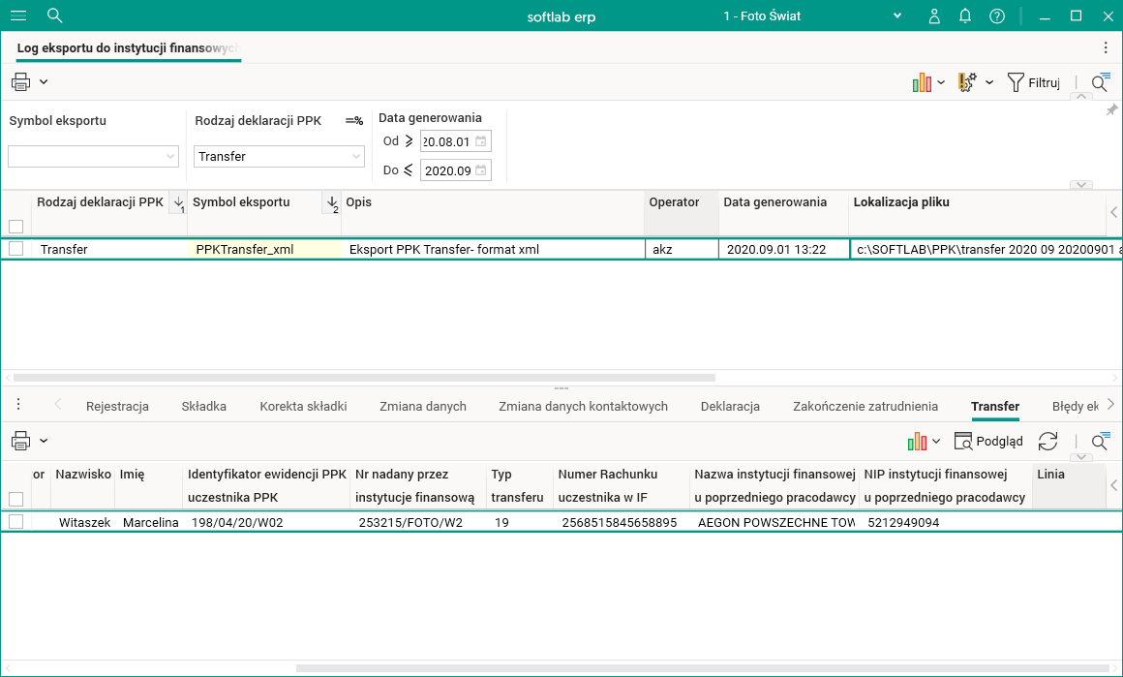Click the PPKTransfer_xml cell
The width and height of the screenshot is (1123, 677).
pos(264,249)
